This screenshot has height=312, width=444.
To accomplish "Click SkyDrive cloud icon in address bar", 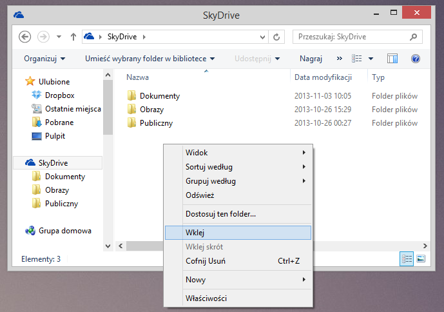I will click(x=89, y=37).
